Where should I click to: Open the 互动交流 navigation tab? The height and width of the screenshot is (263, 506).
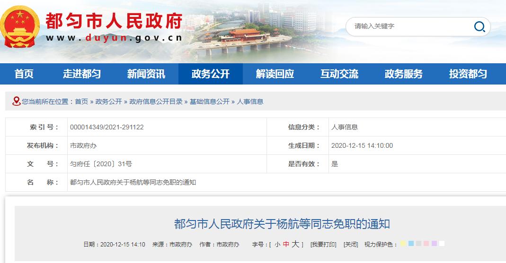(x=339, y=74)
